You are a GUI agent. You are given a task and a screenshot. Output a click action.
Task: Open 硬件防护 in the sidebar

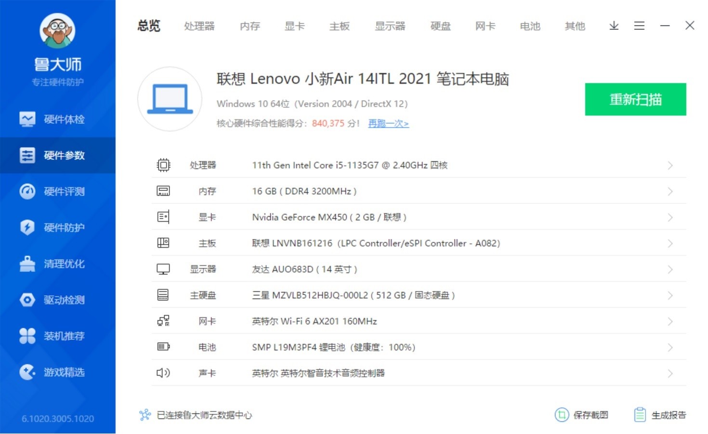point(58,227)
